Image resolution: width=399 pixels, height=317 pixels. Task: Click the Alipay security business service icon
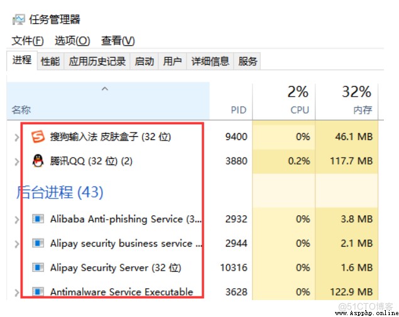point(38,244)
